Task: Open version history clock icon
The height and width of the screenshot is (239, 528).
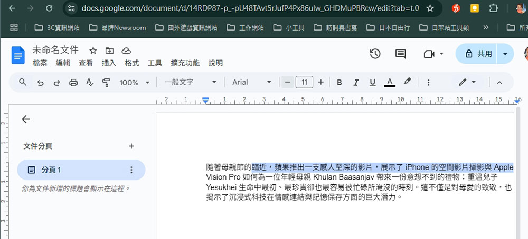Action: point(375,54)
